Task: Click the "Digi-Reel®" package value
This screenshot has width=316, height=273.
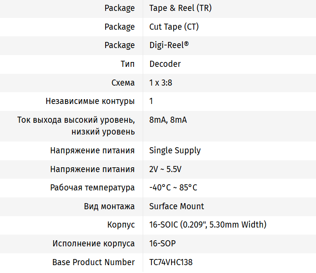Action: coord(169,45)
